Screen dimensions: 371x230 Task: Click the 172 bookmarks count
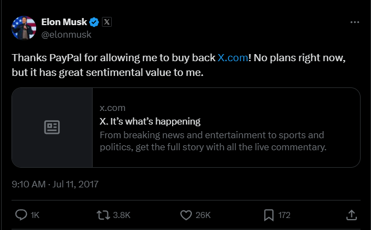[x=284, y=215]
